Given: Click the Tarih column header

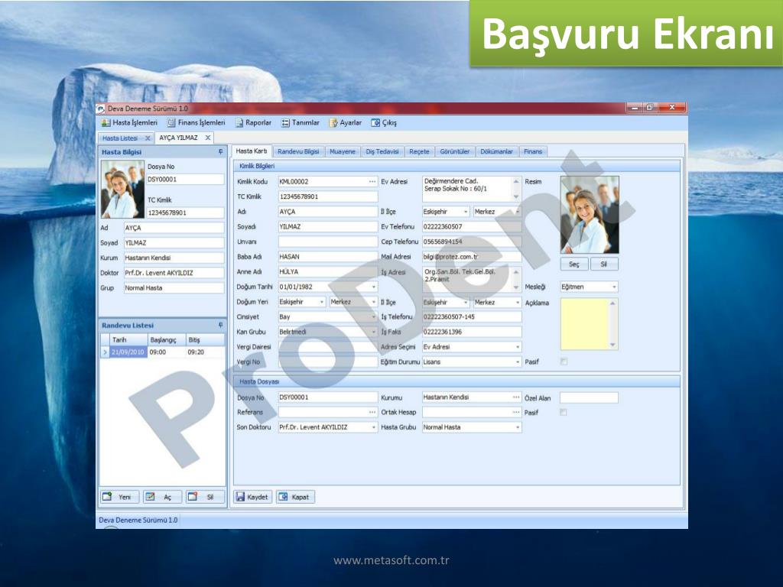Looking at the screenshot, I should click(x=128, y=340).
